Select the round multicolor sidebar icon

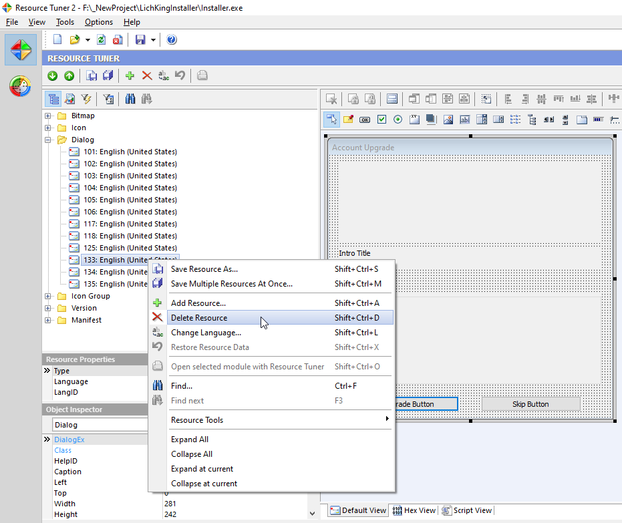click(x=20, y=86)
